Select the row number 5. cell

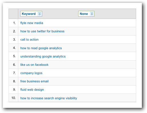13,56
